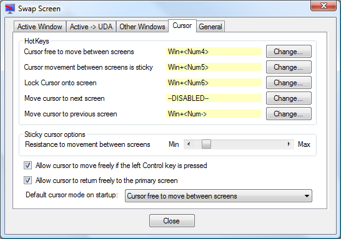Click the Win+<Num5> hotkey field

[214, 67]
